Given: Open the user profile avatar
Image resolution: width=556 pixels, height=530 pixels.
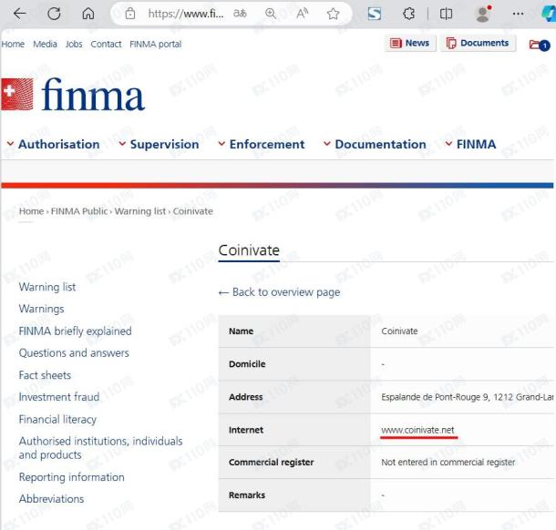Looking at the screenshot, I should pos(482,14).
